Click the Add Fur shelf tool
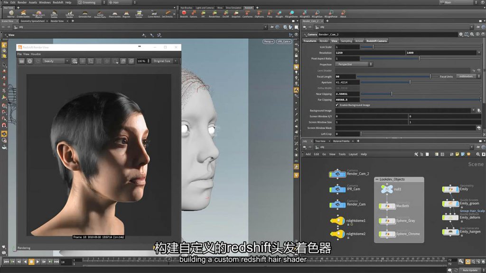This screenshot has height=273, width=486. click(11, 14)
